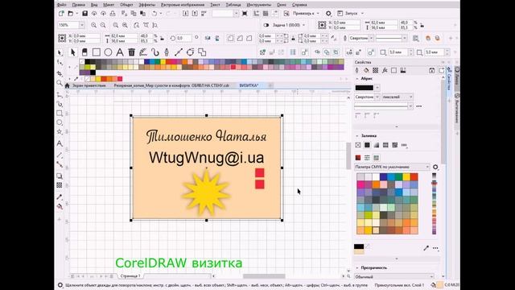Select the Crop tool in the toolbox
The width and height of the screenshot is (515, 290).
60,73
